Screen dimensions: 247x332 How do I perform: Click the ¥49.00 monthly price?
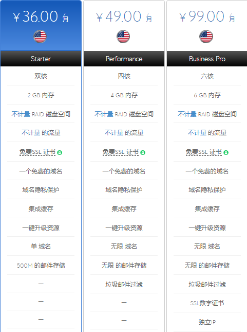124,16
